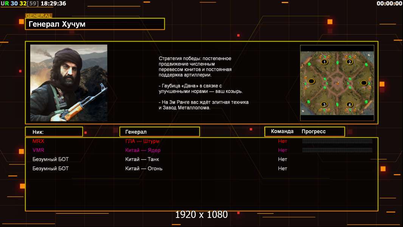Screen dimensions: 403x227
Task: Click the black circle on map's right side
Action: [364, 83]
